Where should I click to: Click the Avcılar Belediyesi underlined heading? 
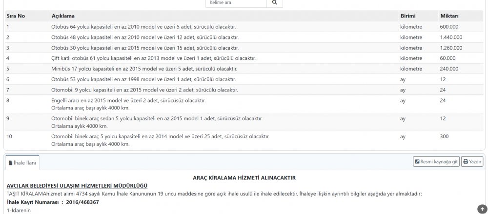pos(77,186)
